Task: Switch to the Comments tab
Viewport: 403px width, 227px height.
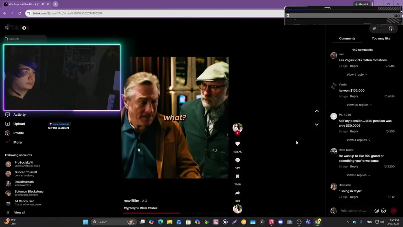Action: 347,38
